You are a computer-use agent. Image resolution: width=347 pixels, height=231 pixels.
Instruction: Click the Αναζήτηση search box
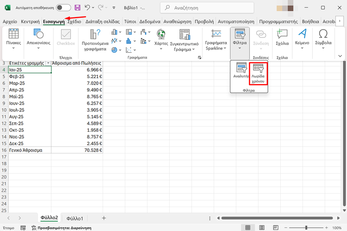(207, 8)
